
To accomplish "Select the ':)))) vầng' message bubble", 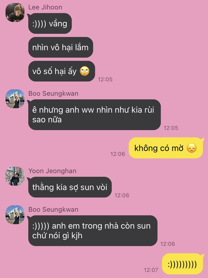I will [x=50, y=23].
